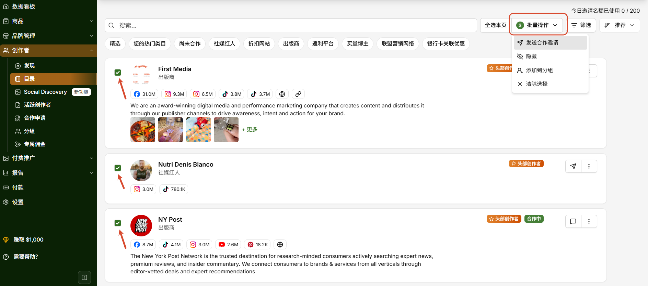This screenshot has height=286, width=648.
Task: Collapse sidebar using bottom toggle icon
Action: (x=84, y=277)
